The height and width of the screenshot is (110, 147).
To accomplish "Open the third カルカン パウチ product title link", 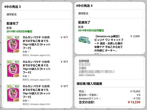I will pos(36,92).
